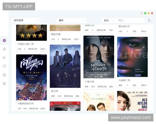
Task: Open the recommendations thumbs-up sidebar icon
Action: 4,49
